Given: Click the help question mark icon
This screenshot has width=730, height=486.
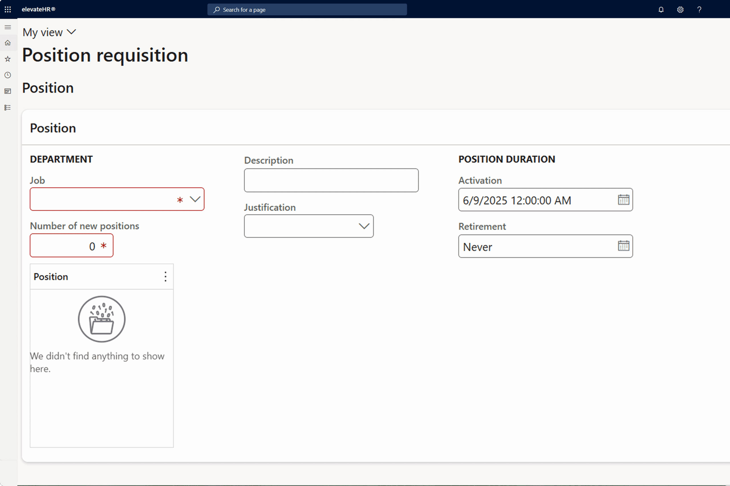Looking at the screenshot, I should click(699, 10).
